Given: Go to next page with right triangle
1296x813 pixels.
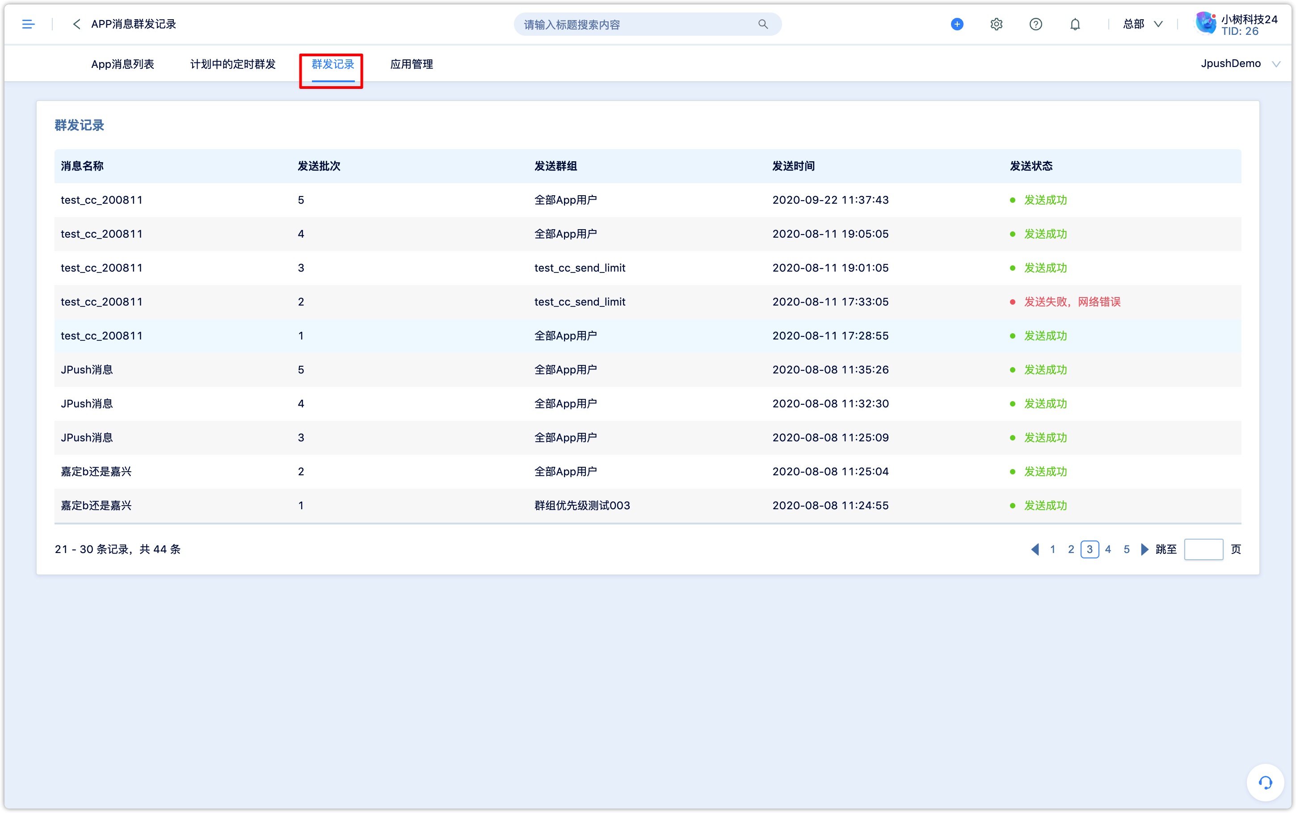Looking at the screenshot, I should tap(1145, 549).
